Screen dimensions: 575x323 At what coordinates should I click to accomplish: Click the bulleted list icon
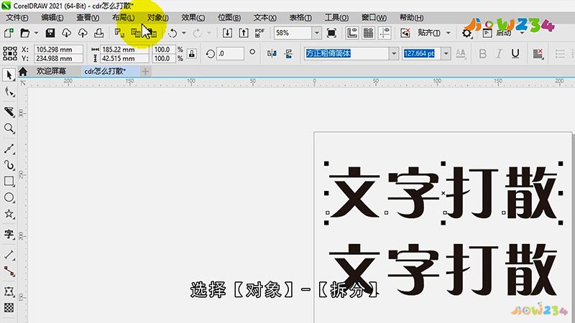tap(560, 54)
